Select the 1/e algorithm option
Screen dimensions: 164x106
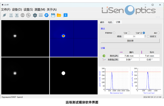point(129,33)
